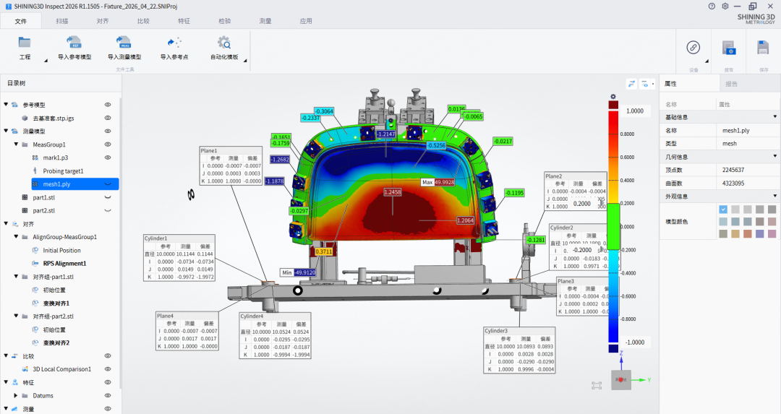
Task: Open the dropdown arrow beside viewport display icon
Action: pyautogui.click(x=653, y=84)
